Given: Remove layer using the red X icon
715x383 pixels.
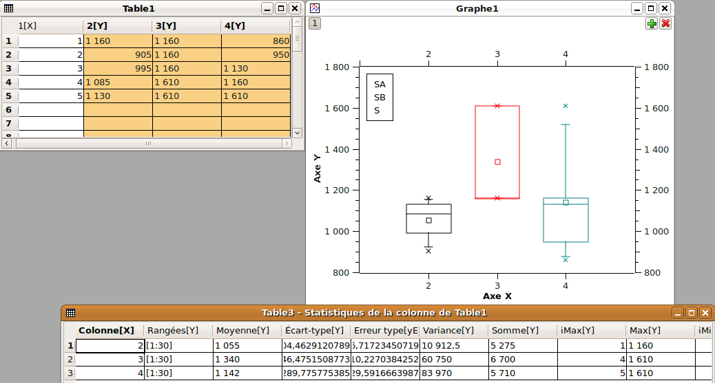Looking at the screenshot, I should tap(665, 23).
